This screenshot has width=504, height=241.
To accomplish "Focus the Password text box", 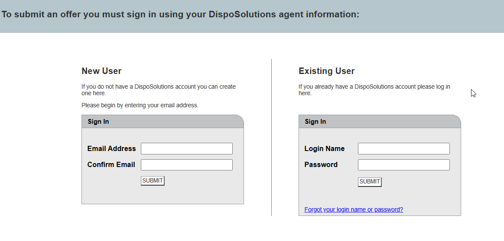I will tap(404, 164).
